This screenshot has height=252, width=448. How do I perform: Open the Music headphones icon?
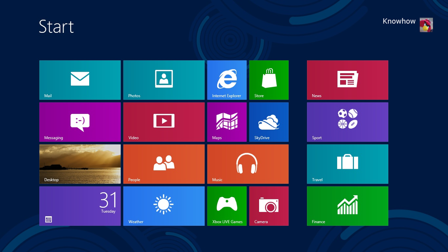coord(247,163)
